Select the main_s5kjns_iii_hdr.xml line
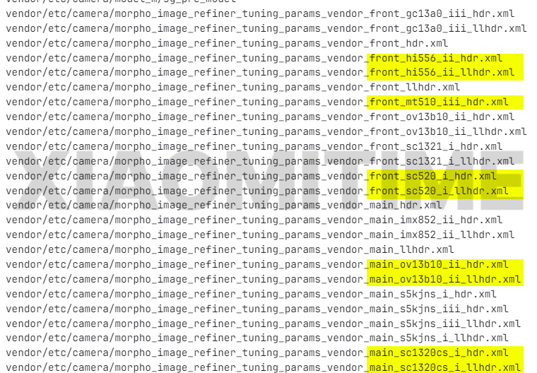The height and width of the screenshot is (373, 537). pos(257,309)
